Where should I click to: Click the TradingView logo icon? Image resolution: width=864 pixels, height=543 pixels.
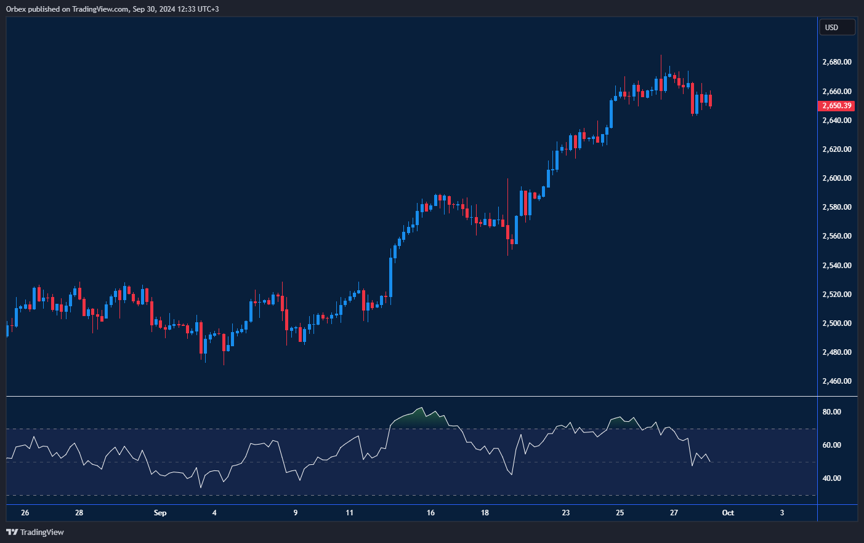coord(12,532)
